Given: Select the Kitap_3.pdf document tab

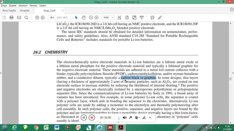Looking at the screenshot, I should click(50, 11).
